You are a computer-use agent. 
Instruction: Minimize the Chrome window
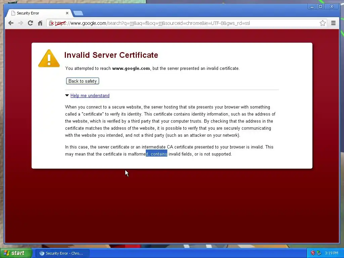(x=312, y=6)
